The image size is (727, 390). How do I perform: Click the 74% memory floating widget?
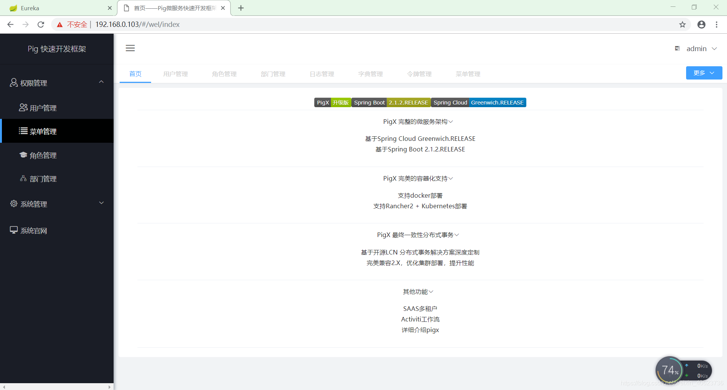tap(669, 370)
